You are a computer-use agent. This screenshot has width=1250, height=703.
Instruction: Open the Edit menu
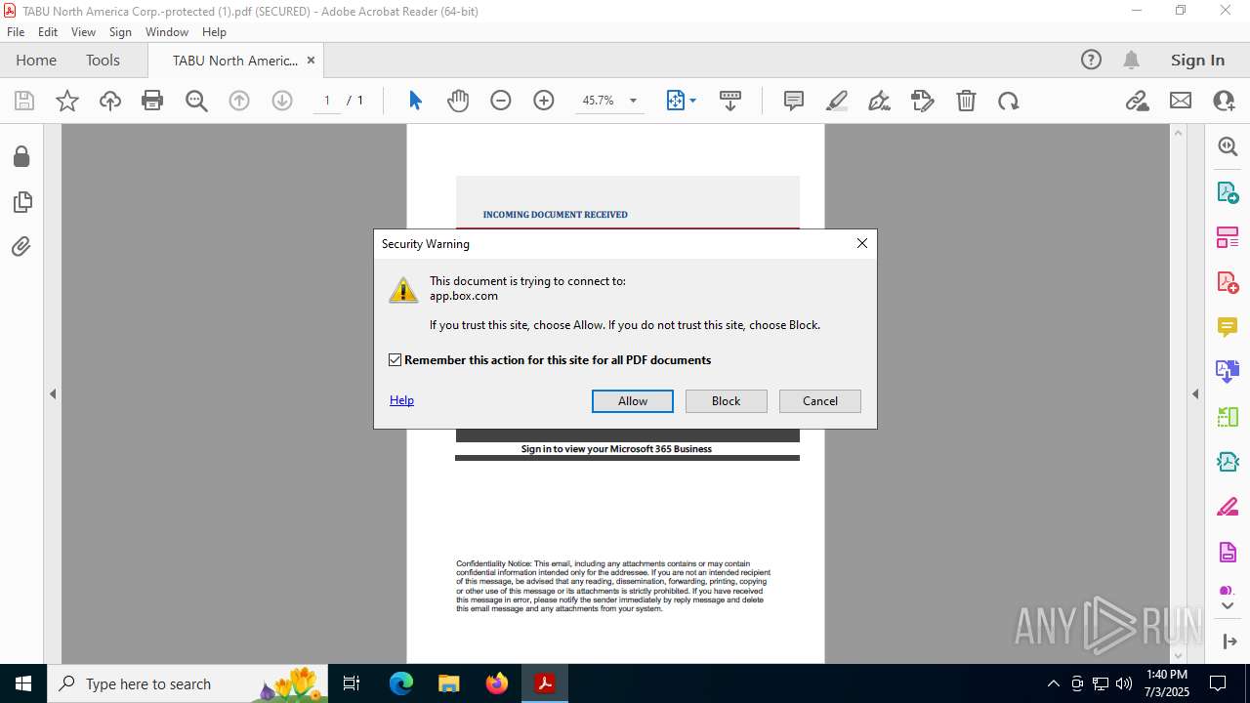coord(48,32)
